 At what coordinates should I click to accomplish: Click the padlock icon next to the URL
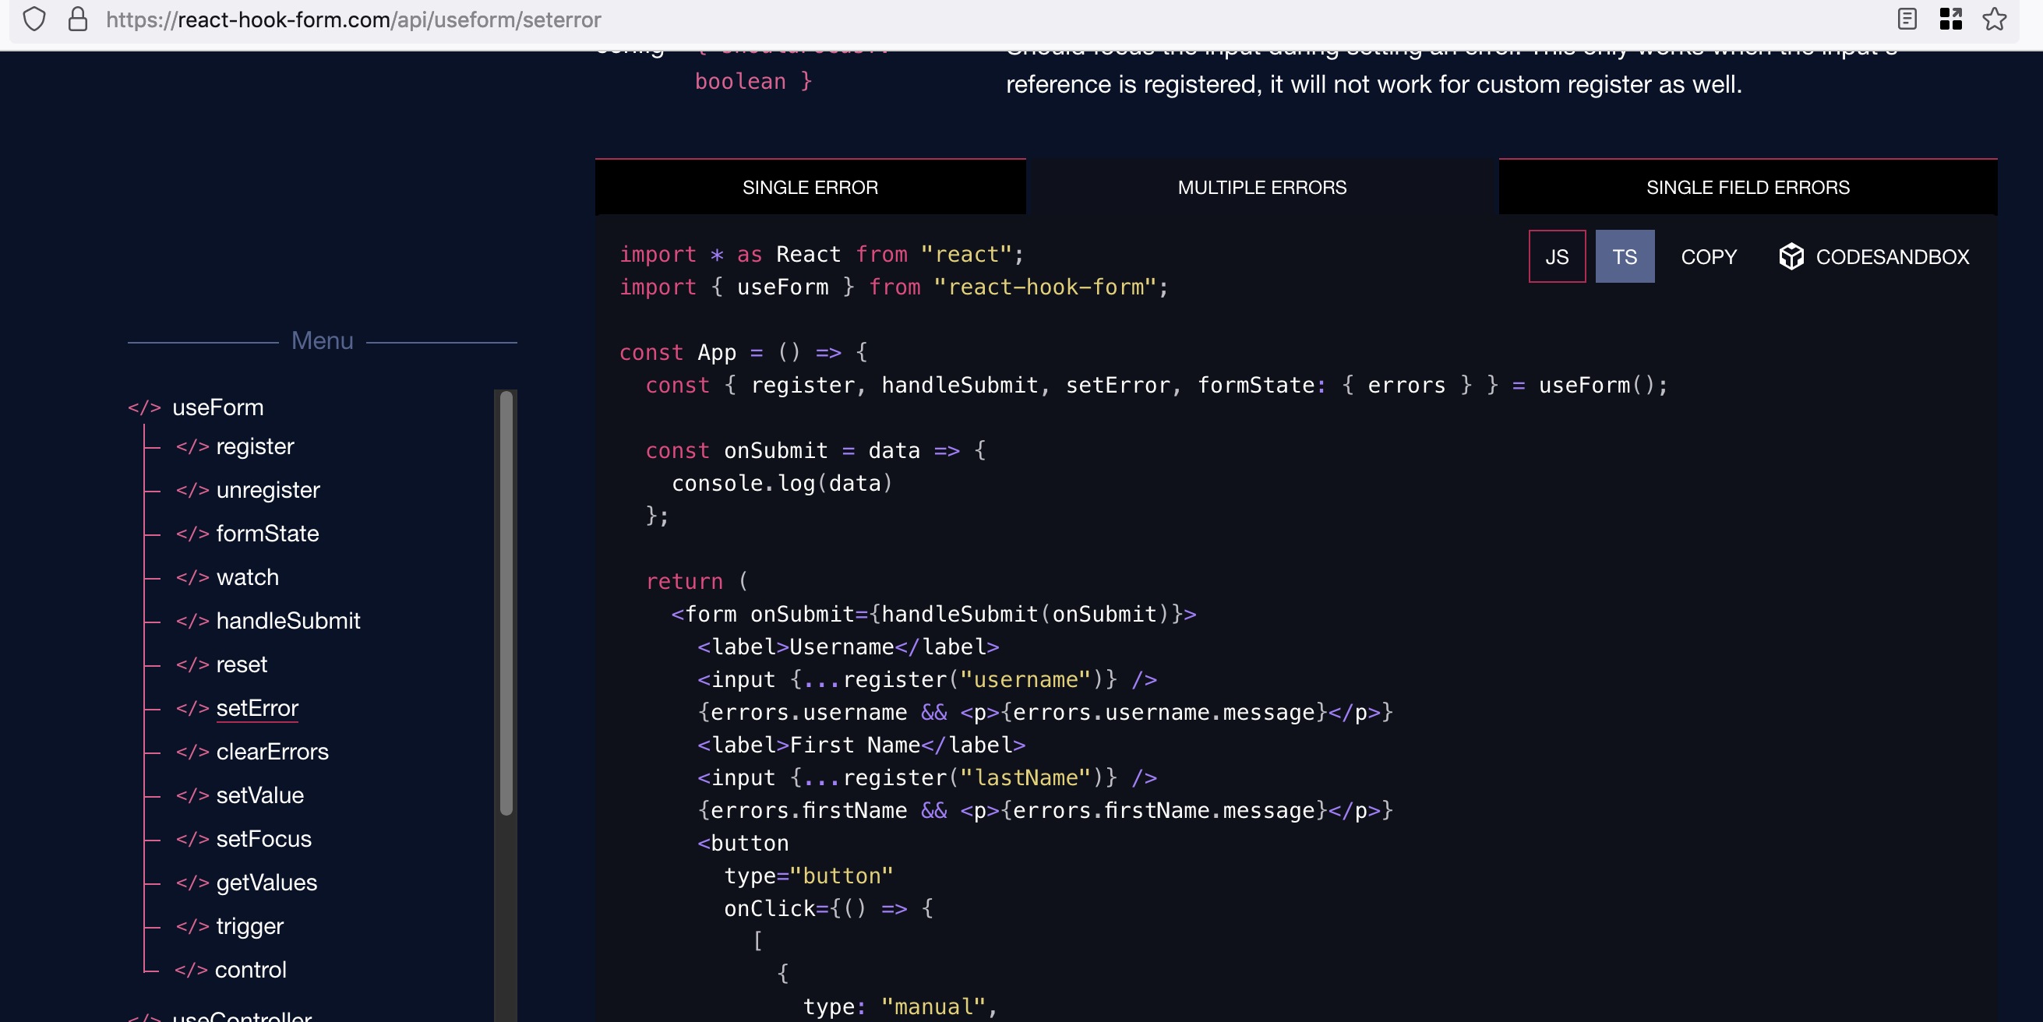click(x=77, y=19)
